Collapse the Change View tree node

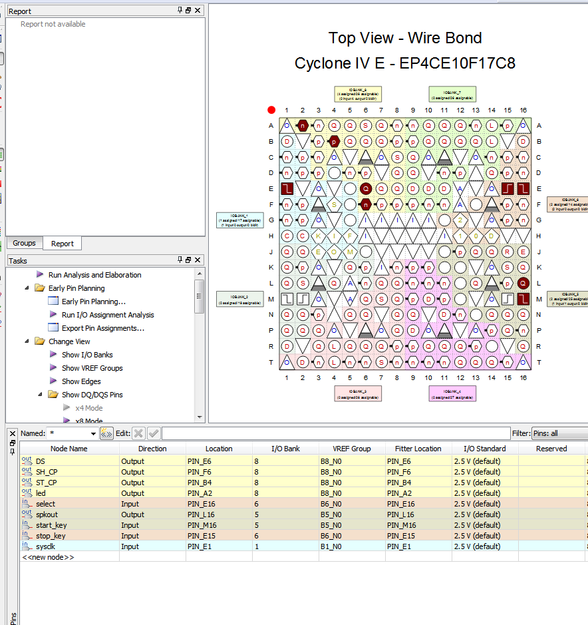(x=27, y=341)
